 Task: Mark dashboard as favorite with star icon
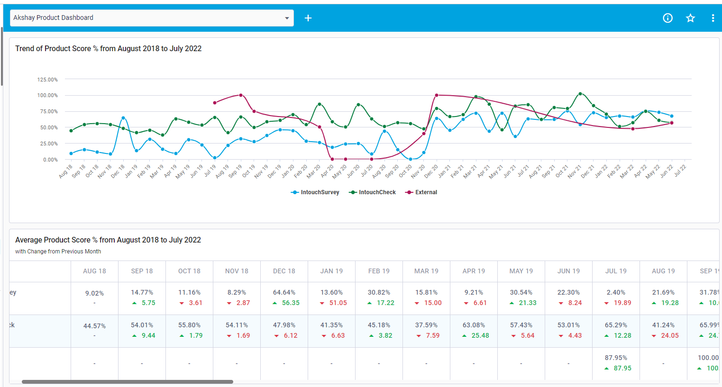pyautogui.click(x=690, y=18)
